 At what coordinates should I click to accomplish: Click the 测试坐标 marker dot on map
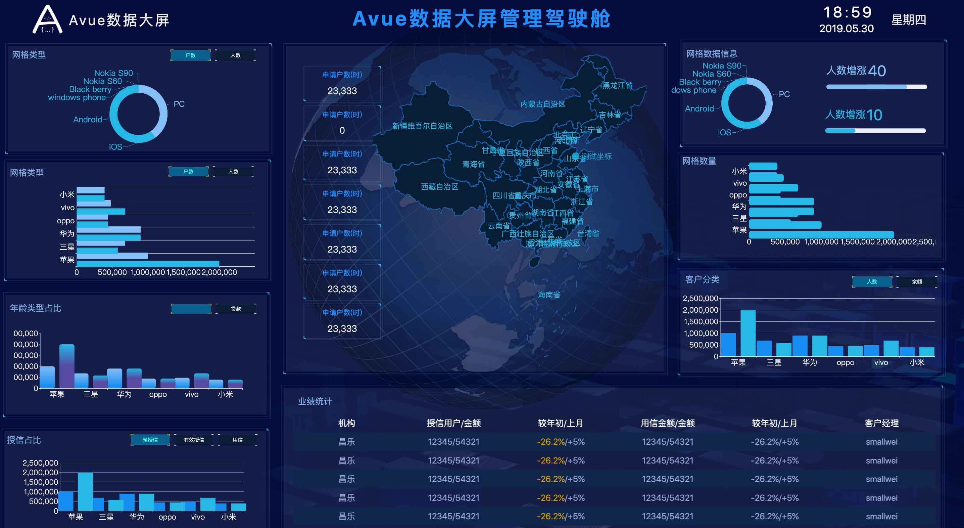(576, 156)
